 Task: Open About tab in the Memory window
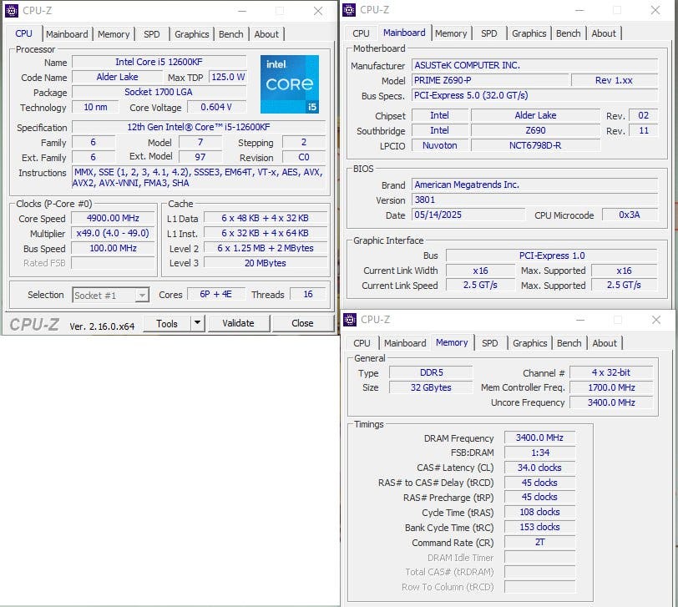(x=605, y=343)
